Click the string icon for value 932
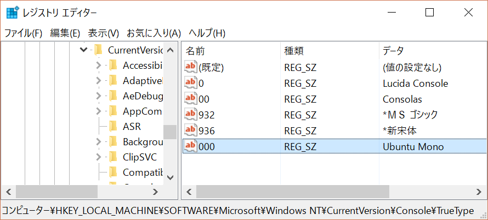 click(190, 114)
